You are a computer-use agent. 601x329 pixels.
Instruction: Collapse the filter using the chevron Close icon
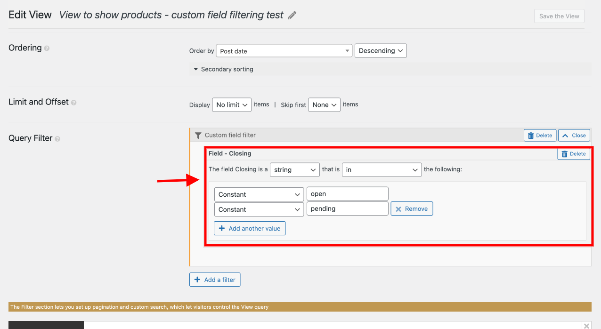point(574,135)
